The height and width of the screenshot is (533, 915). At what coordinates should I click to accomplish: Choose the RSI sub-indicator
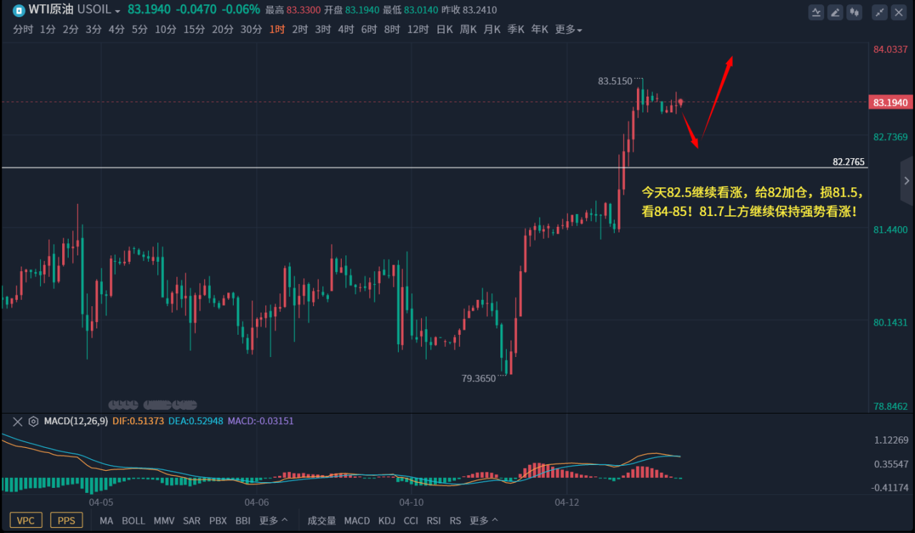434,521
